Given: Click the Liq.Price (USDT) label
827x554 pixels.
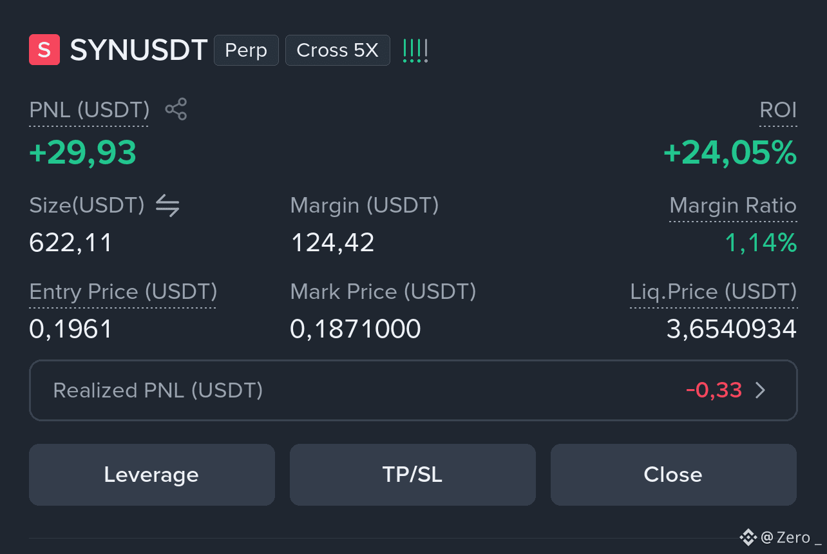Looking at the screenshot, I should 713,292.
